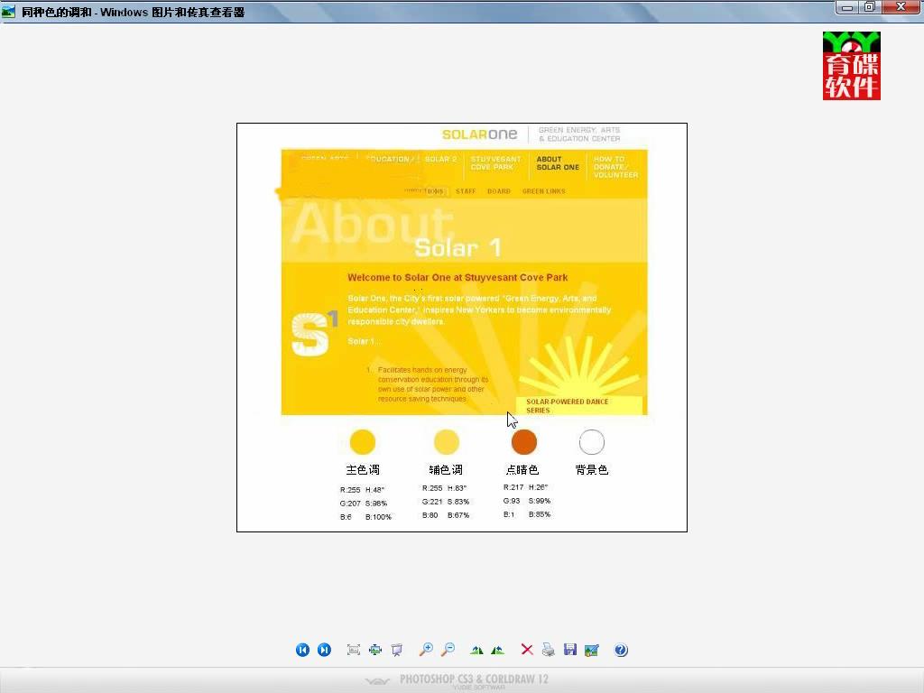Rotate the image clockwise
This screenshot has height=693, width=924.
(476, 650)
